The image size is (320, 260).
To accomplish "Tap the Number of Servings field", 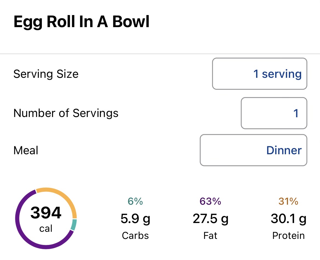I will pyautogui.click(x=274, y=113).
